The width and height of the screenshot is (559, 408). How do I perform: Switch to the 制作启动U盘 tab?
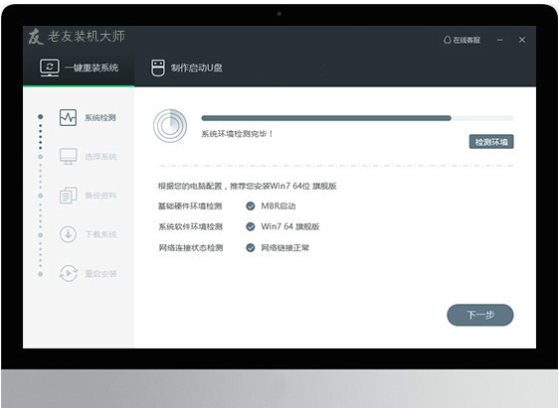click(187, 68)
